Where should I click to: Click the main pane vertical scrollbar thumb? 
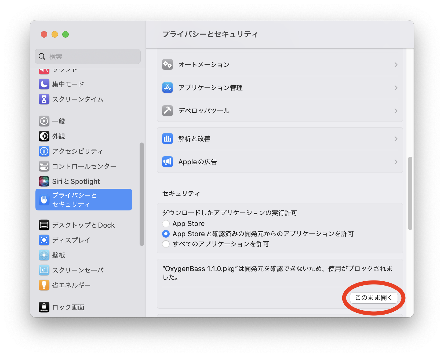coord(410,193)
